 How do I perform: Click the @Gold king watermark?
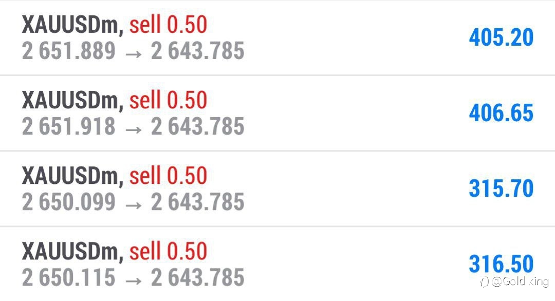coord(520,281)
